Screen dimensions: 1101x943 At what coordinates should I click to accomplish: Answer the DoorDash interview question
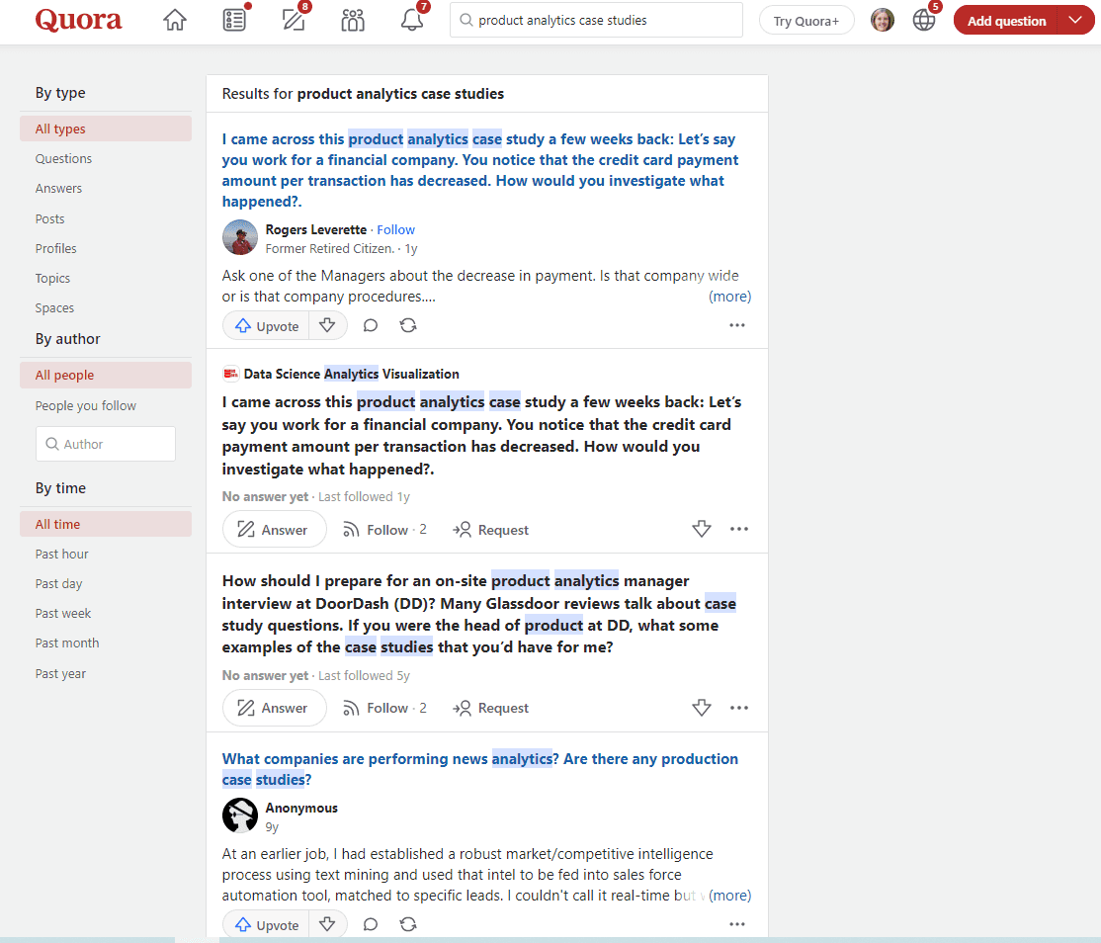[275, 708]
